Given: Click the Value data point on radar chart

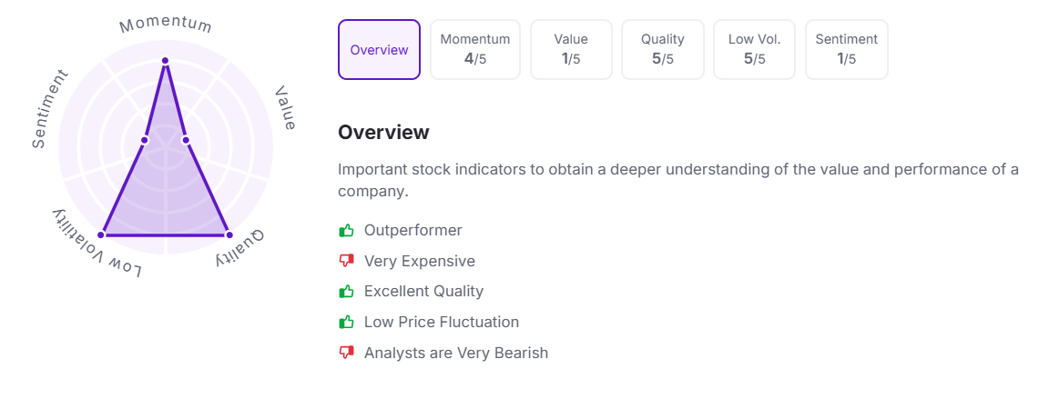Looking at the screenshot, I should (x=186, y=140).
